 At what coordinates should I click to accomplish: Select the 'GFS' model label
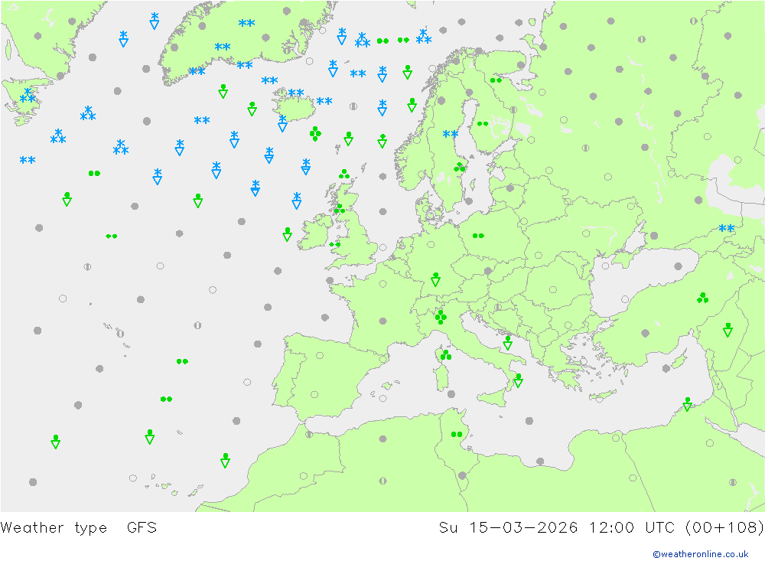click(x=142, y=527)
